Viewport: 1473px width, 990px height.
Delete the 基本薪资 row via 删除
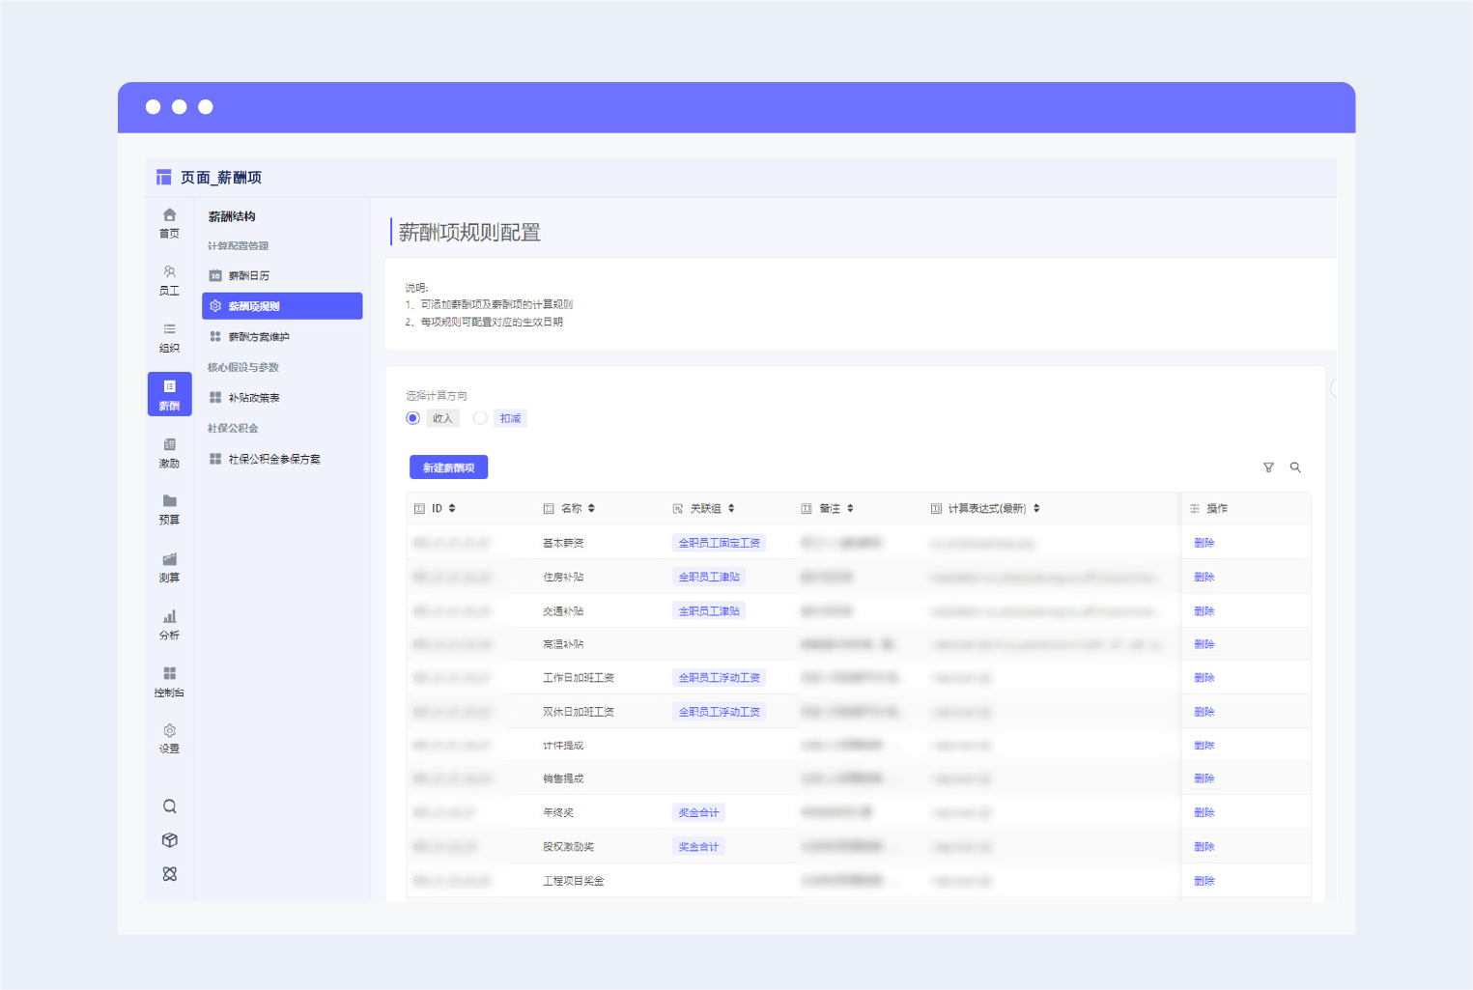tap(1204, 543)
